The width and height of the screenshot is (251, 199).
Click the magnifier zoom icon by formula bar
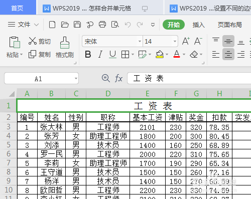(106, 78)
